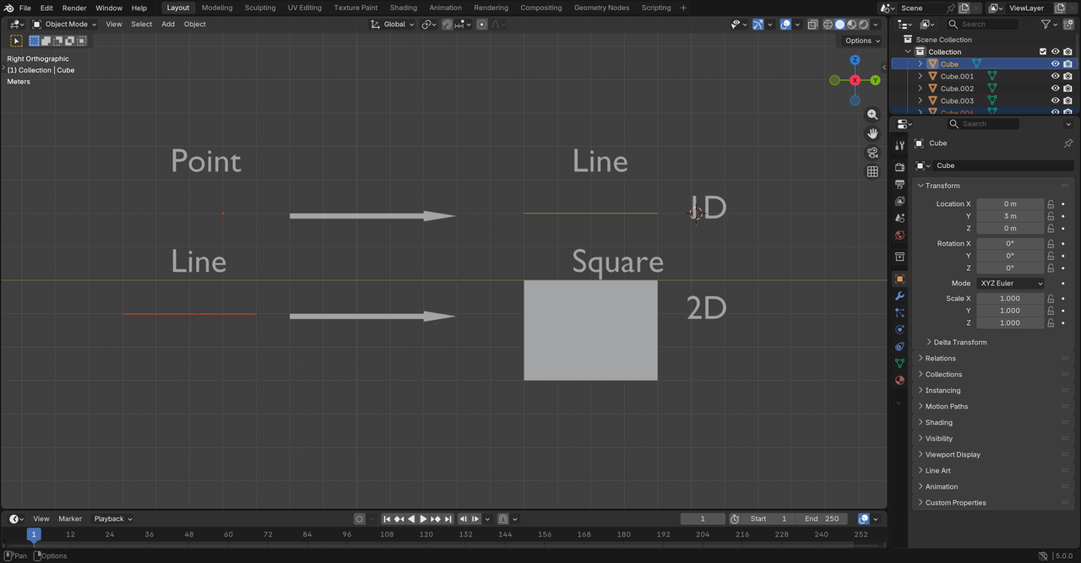Switch to the Modeling workspace tab
This screenshot has width=1081, height=563.
[x=217, y=8]
